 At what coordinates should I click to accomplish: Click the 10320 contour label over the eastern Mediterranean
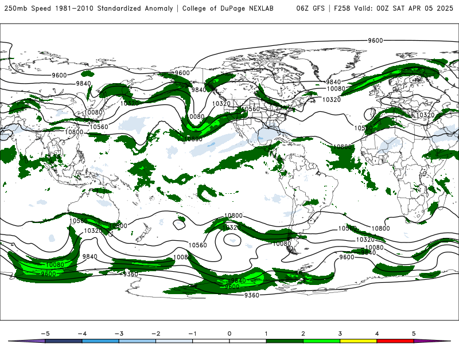[x=425, y=115]
